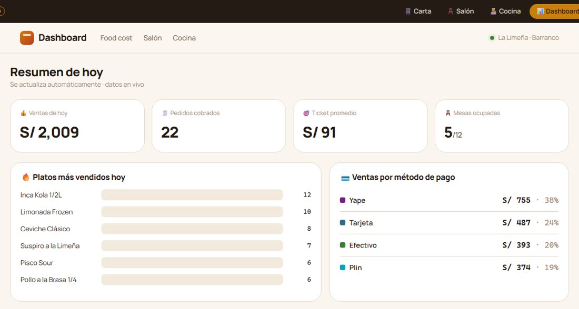
Task: Click the Pisco Sour progress bar
Action: pos(192,263)
